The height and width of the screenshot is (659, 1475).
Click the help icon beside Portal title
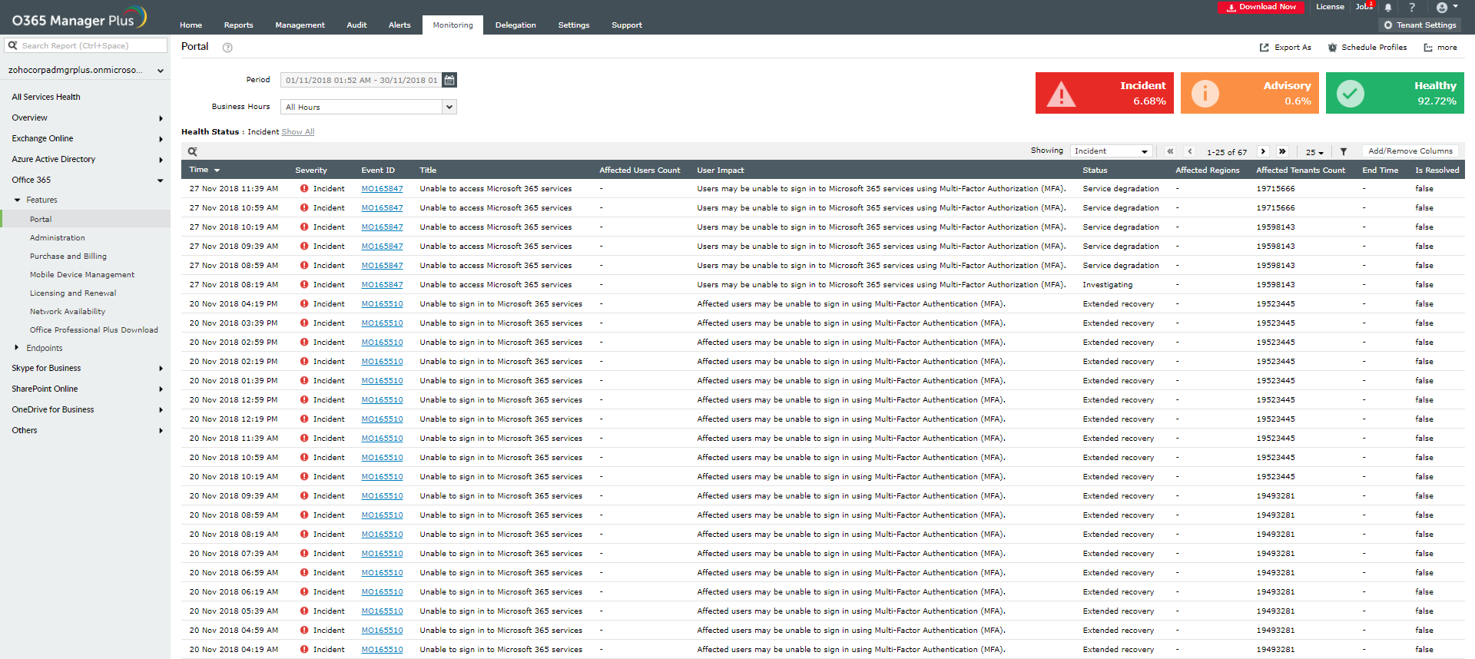click(x=227, y=48)
